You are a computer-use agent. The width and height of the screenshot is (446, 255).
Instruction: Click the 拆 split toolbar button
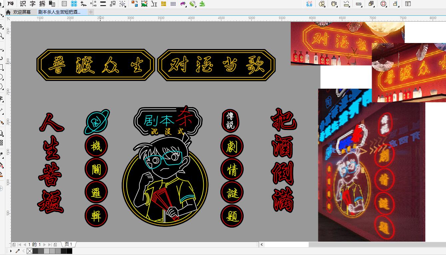click(x=42, y=4)
